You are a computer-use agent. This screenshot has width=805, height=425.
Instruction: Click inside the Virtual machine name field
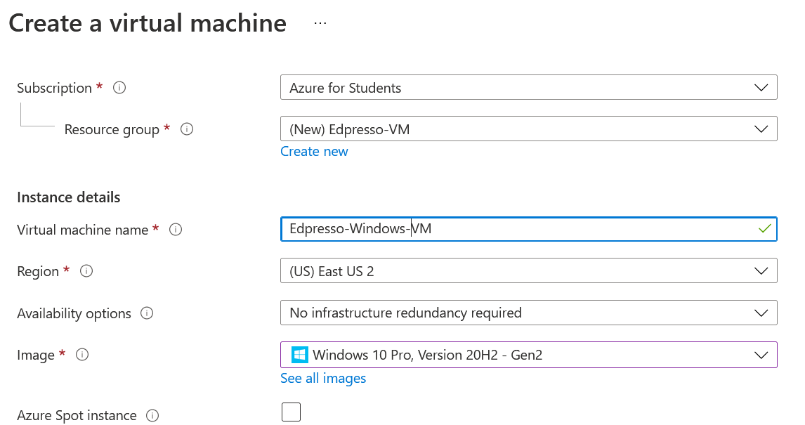[x=513, y=229]
